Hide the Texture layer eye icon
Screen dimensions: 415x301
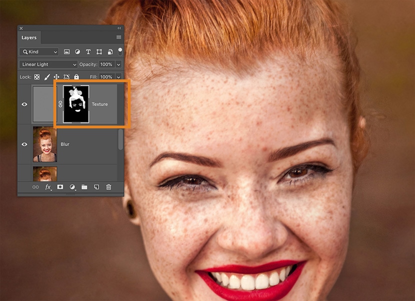tap(24, 104)
